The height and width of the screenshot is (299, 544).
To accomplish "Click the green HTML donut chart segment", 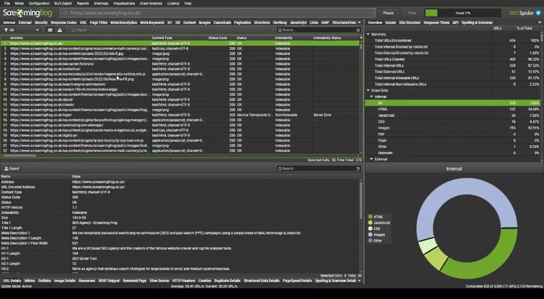I will (483, 259).
